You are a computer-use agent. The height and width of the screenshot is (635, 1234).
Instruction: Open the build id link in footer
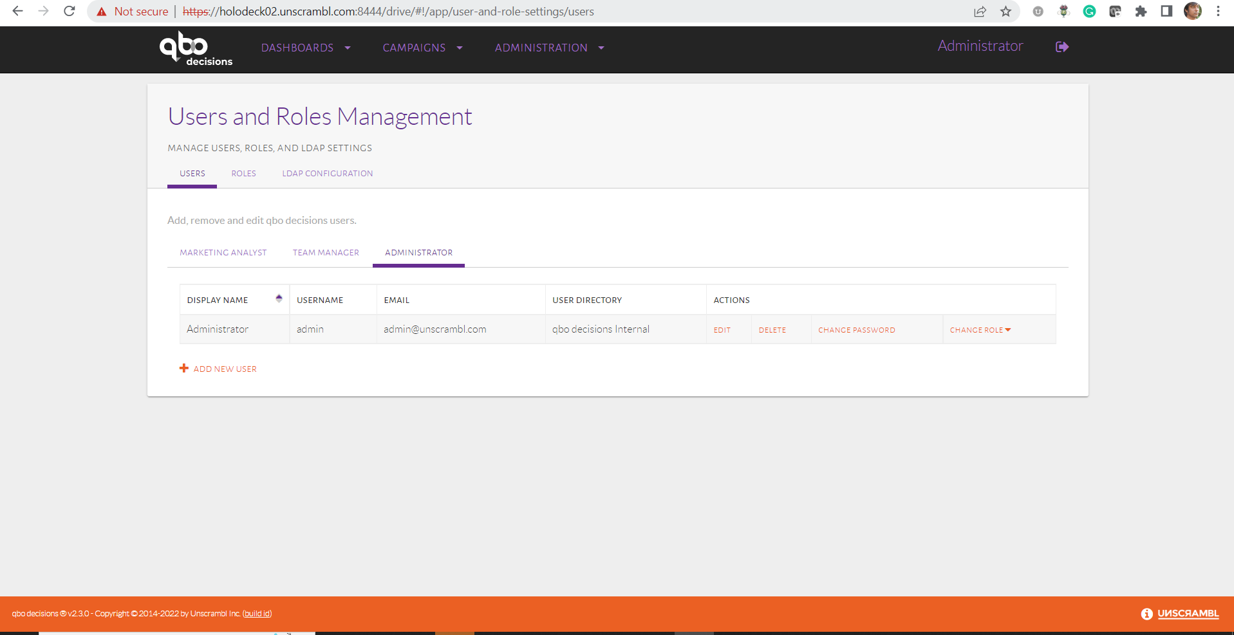coord(257,614)
